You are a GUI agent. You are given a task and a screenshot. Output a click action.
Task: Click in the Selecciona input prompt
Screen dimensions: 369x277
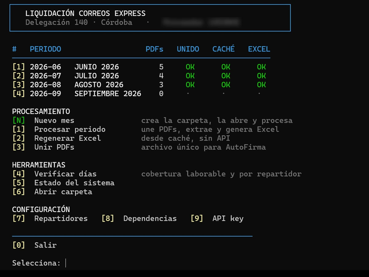pos(66,263)
